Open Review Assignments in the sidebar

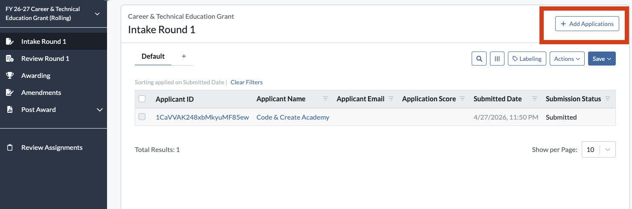tap(53, 147)
